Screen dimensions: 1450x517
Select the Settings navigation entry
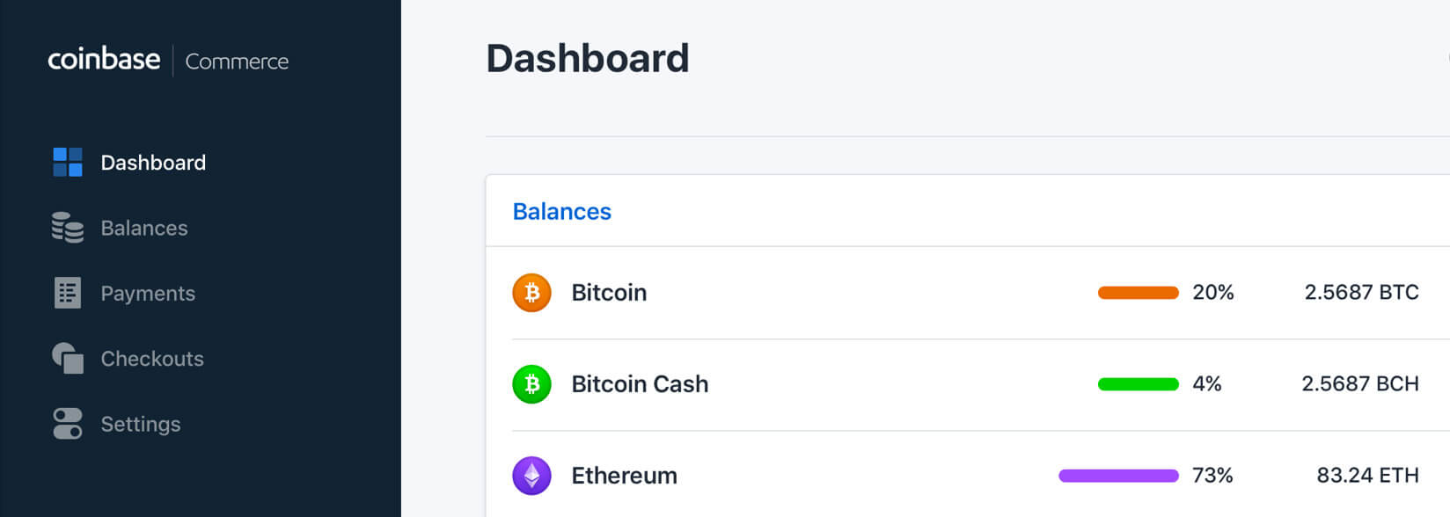141,424
